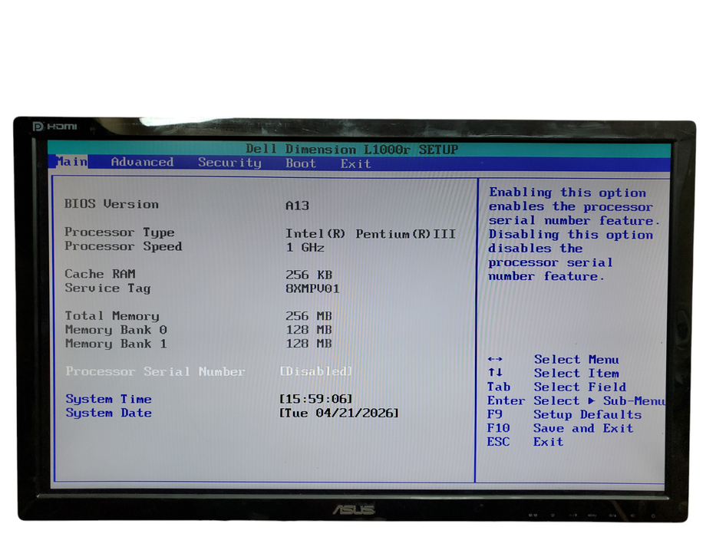Toggle the Processor Serial Number Disabled value
Screen dimensions: 716x537
click(x=316, y=371)
